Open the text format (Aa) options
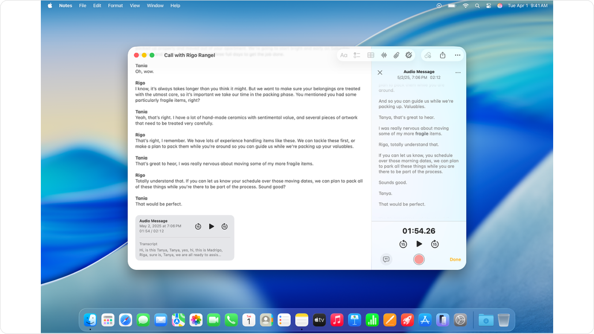 (344, 55)
